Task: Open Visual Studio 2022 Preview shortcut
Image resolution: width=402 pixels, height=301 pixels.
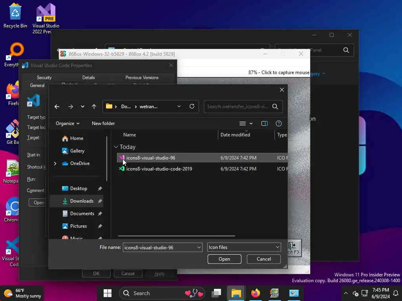Action: (x=46, y=18)
